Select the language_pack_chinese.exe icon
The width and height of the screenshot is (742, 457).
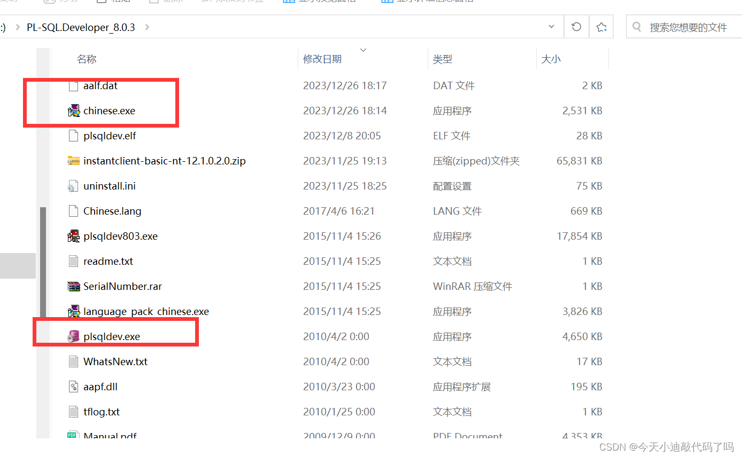coord(73,311)
